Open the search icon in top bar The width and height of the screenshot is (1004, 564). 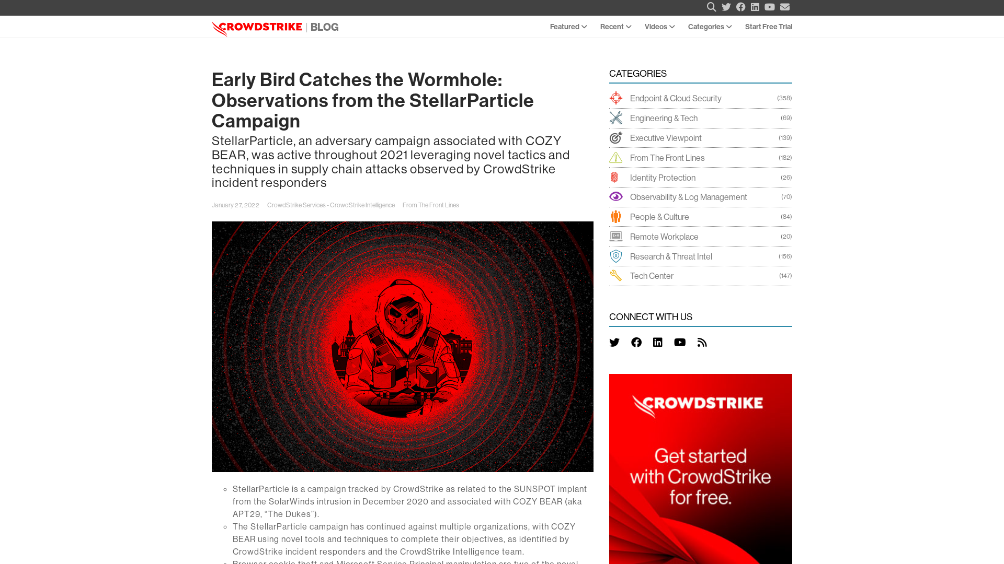[x=711, y=7]
